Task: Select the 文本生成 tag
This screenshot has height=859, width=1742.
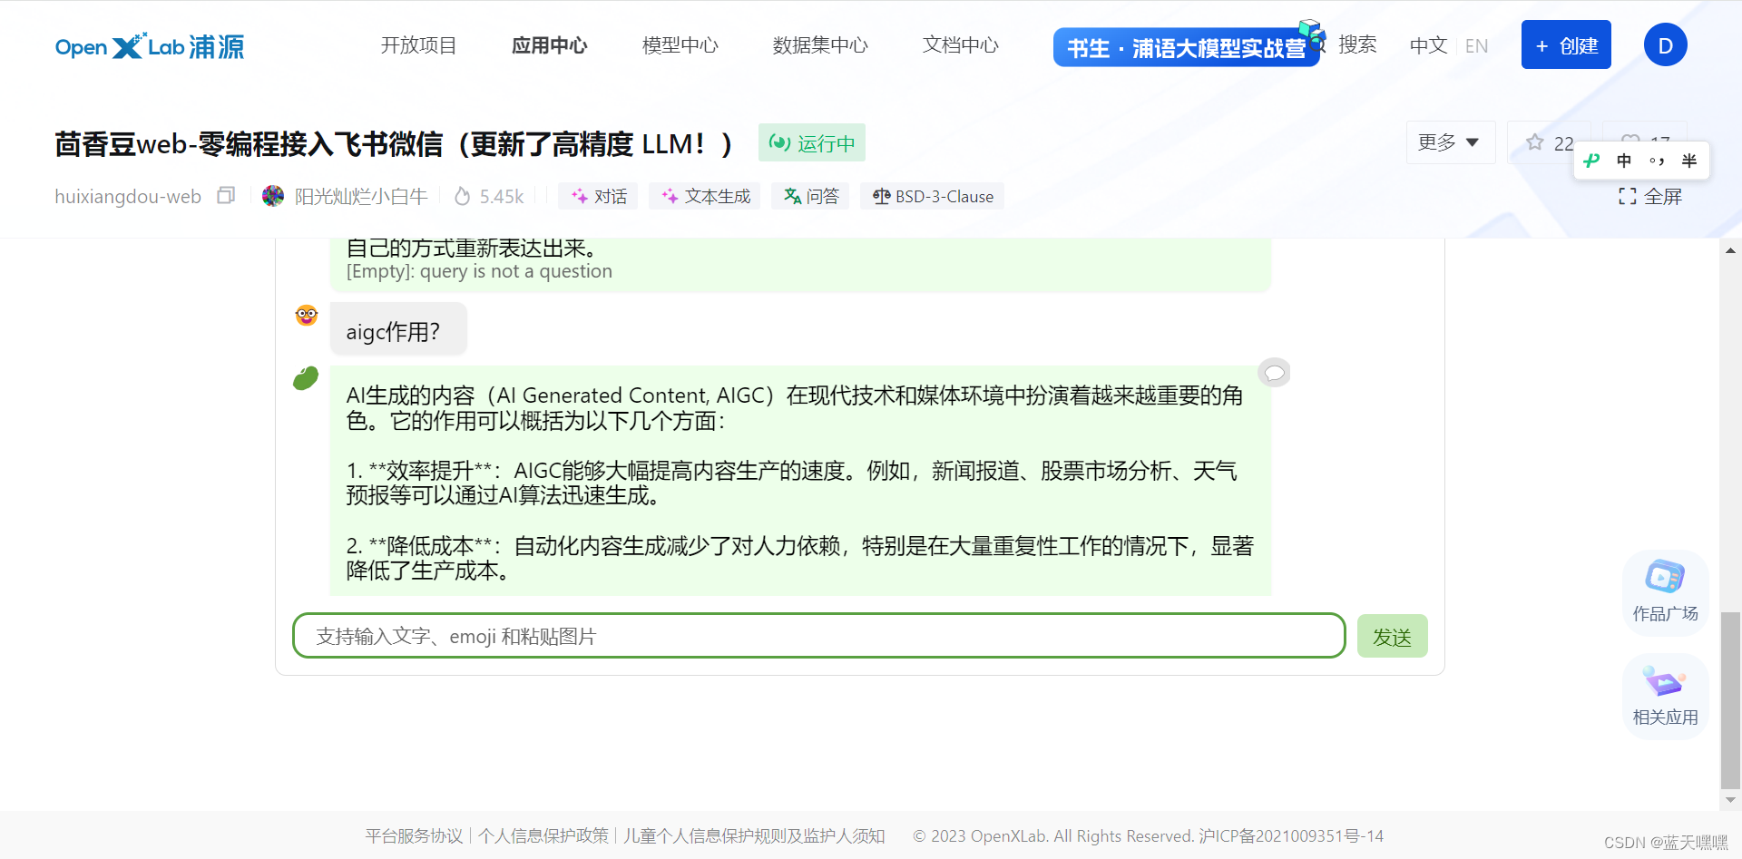Action: [x=705, y=196]
